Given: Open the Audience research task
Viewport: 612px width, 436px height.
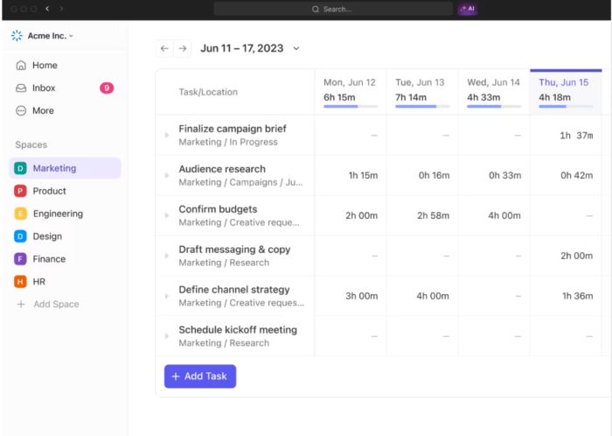Looking at the screenshot, I should coord(222,169).
